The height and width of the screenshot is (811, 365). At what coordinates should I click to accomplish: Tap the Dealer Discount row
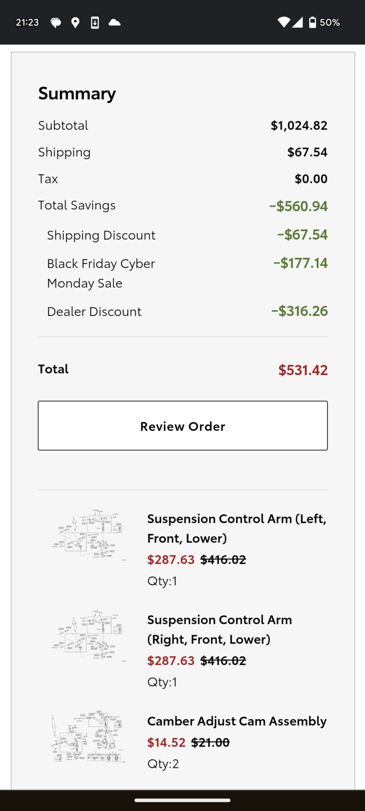click(182, 311)
